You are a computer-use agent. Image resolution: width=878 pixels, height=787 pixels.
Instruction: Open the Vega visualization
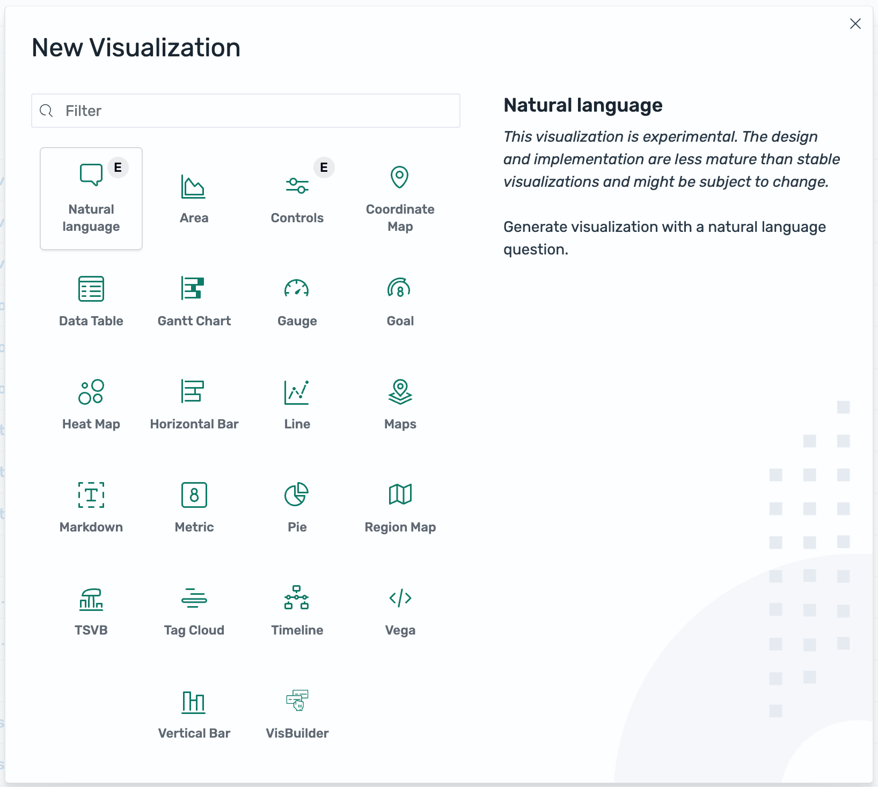pos(400,610)
